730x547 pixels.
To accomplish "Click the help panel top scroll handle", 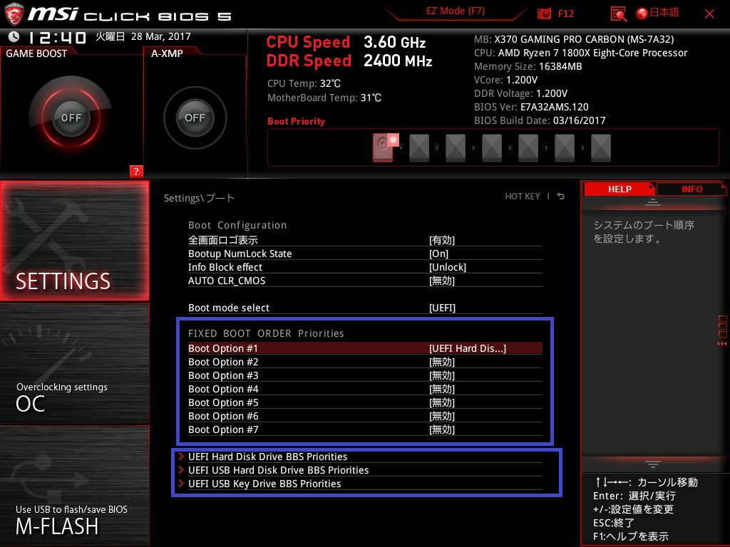I will coord(653,202).
